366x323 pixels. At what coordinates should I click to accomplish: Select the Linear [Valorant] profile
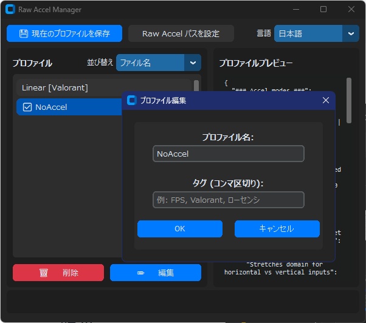pyautogui.click(x=105, y=88)
